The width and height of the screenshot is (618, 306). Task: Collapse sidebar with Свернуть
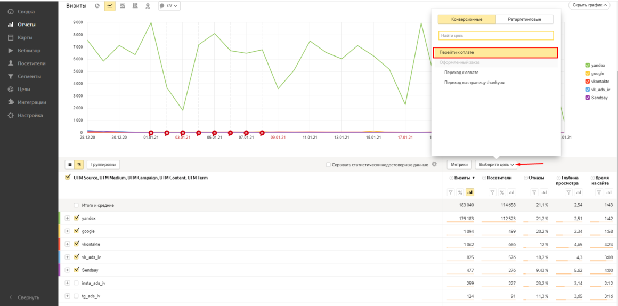25,297
